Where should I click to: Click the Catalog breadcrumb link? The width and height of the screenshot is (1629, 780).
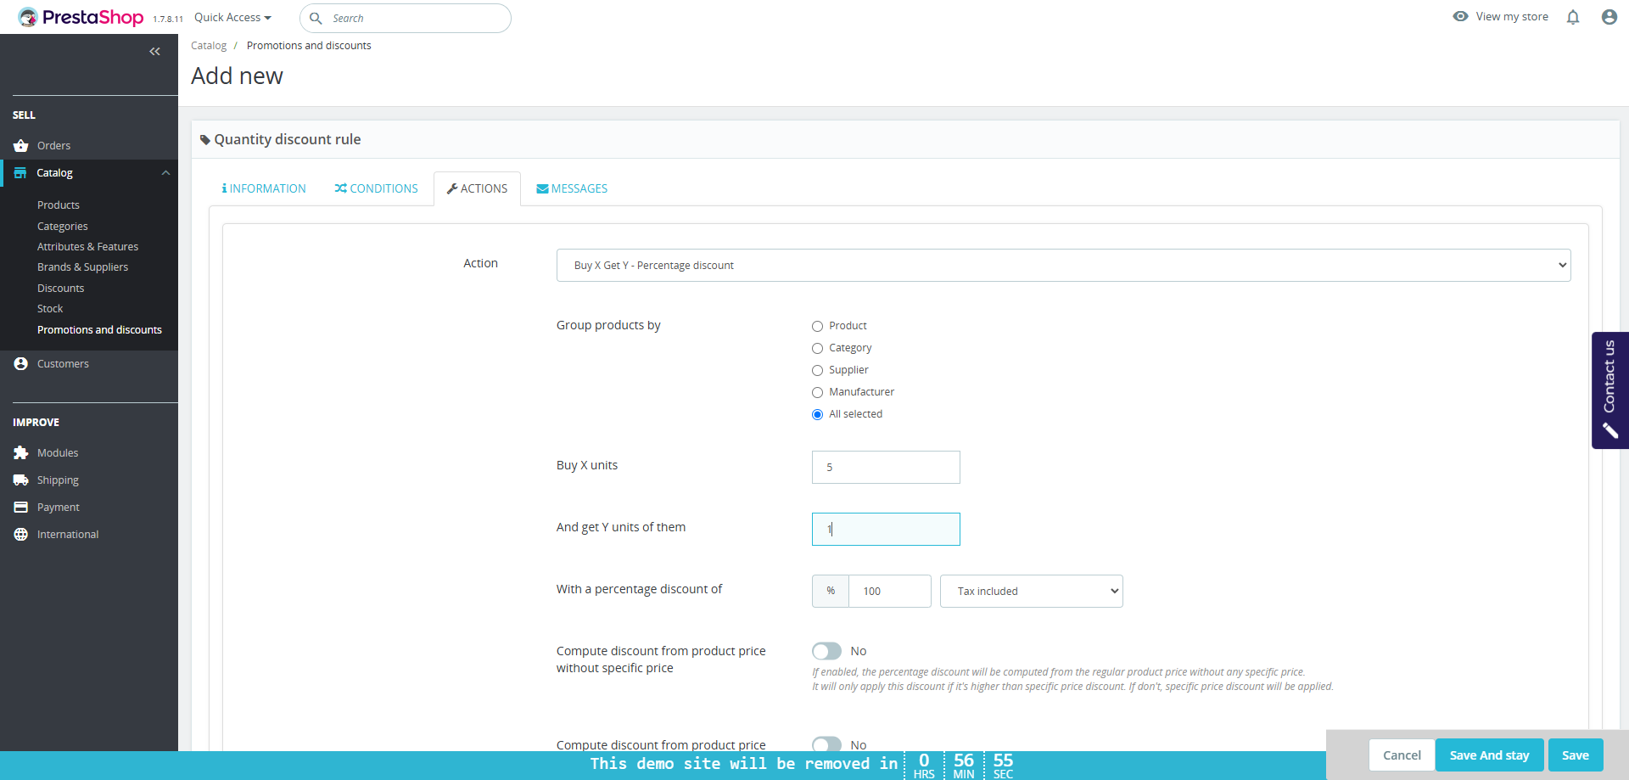point(209,46)
